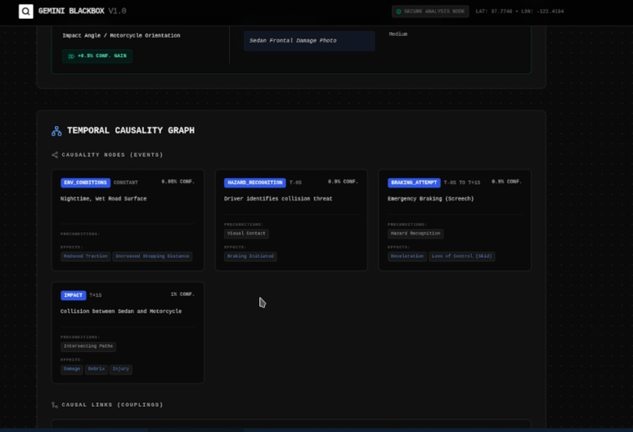Click 'Collision between Sedan and Motorcycle' text

coord(121,311)
